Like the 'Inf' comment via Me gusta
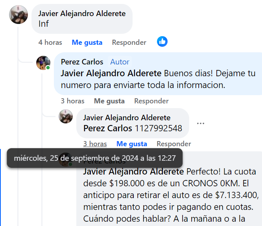The width and height of the screenshot is (262, 226). (x=87, y=42)
